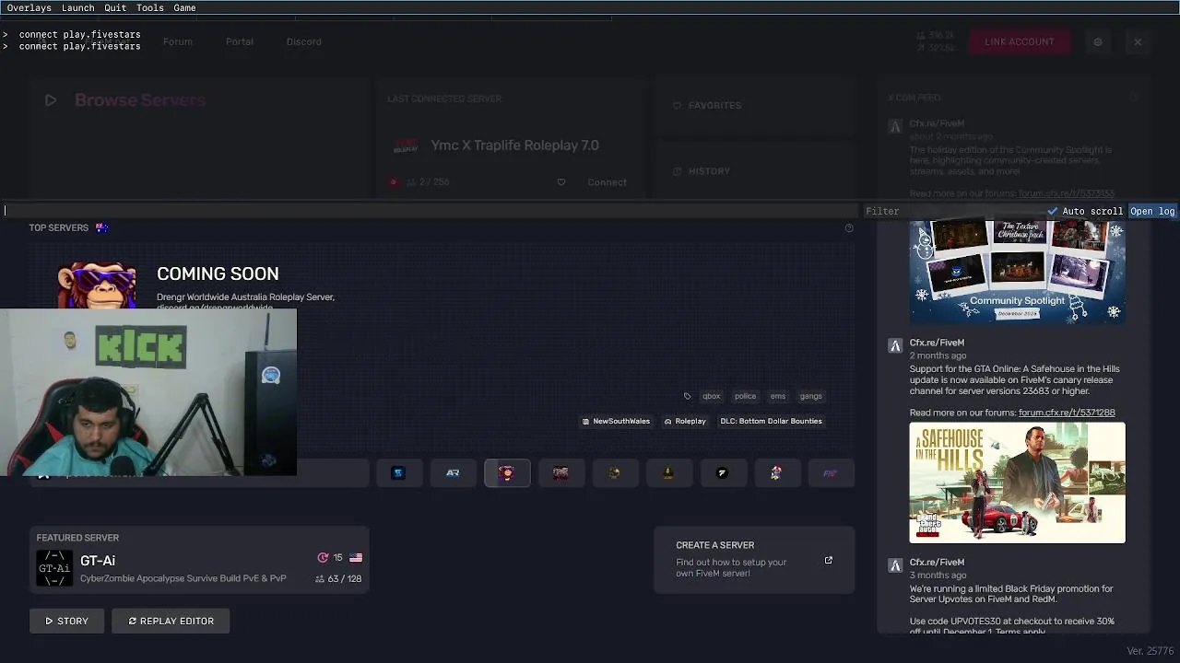Open Cfx.re/FiveM author name, 3 months ago post

937,562
